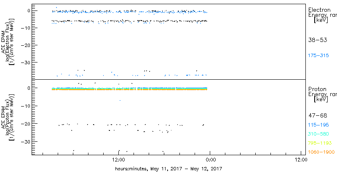Click the electron panel -20 axis value
The width and height of the screenshot is (337, 172).
25,45
